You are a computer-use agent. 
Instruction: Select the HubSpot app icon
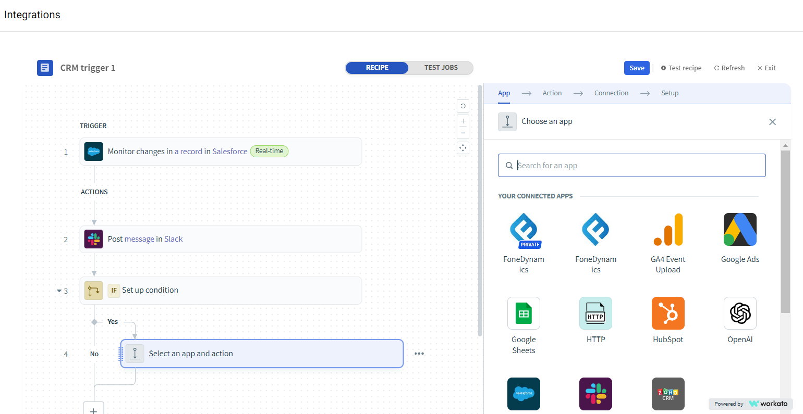(668, 313)
